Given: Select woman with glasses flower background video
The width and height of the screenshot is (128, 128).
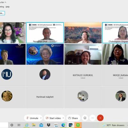Looking at the screenshot, I should (13, 33).
